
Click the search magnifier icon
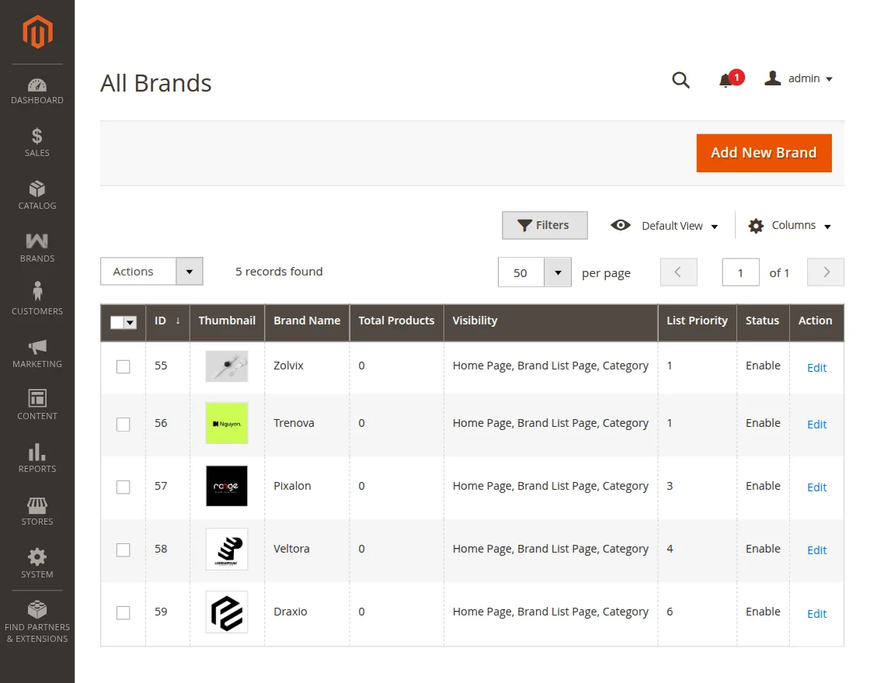[680, 81]
